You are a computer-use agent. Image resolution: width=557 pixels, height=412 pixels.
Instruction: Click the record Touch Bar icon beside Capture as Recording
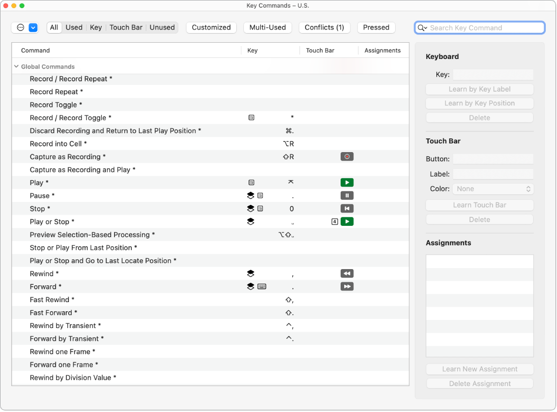pyautogui.click(x=347, y=156)
